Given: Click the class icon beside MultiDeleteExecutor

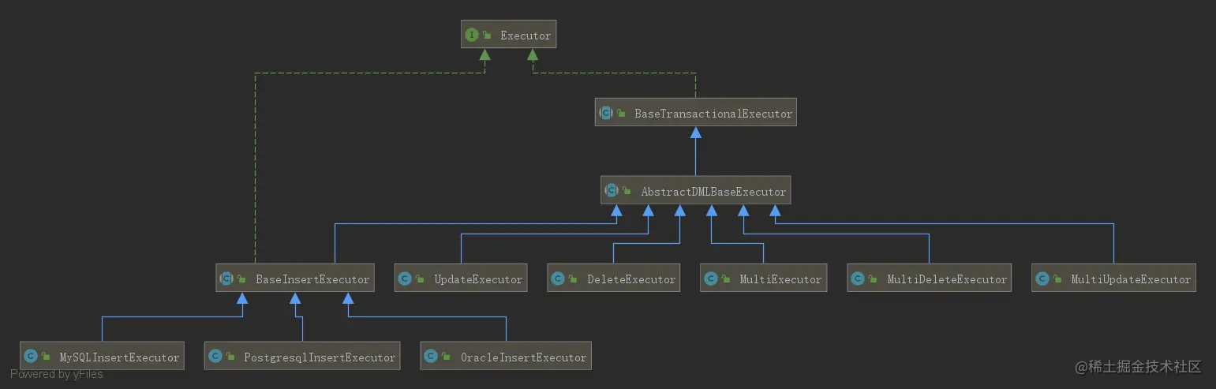Looking at the screenshot, I should click(859, 279).
